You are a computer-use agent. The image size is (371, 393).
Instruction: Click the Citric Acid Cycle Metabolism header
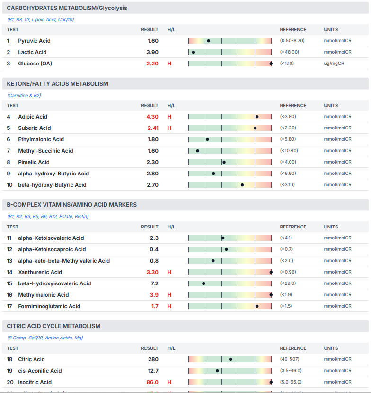tap(53, 326)
